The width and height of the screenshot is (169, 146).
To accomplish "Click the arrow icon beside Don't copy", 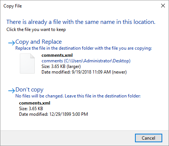I will click(x=12, y=91).
